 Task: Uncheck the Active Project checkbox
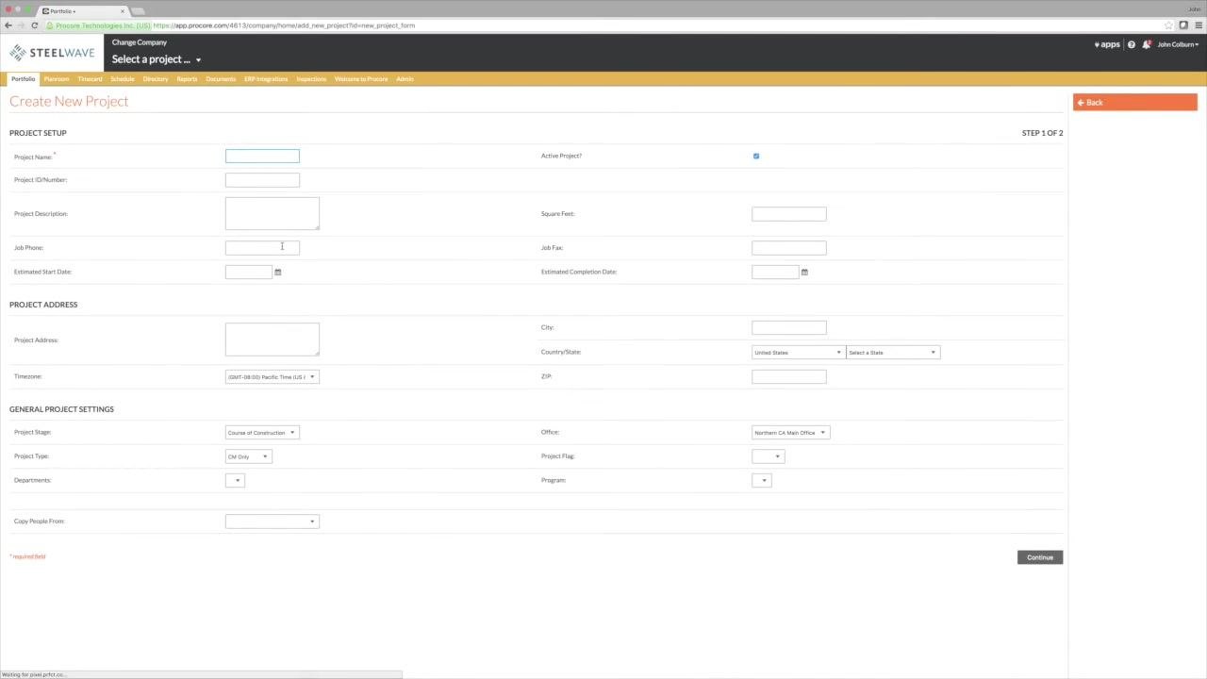click(756, 156)
